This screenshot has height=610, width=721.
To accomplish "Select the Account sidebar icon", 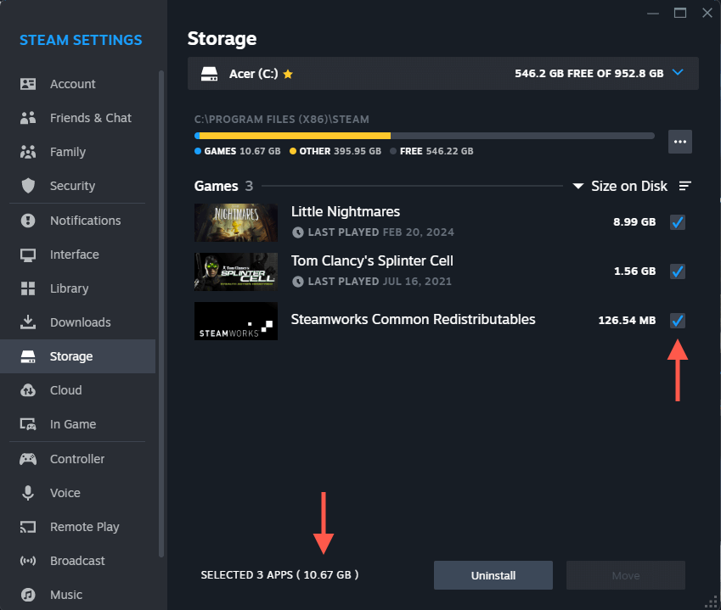I will tap(28, 83).
